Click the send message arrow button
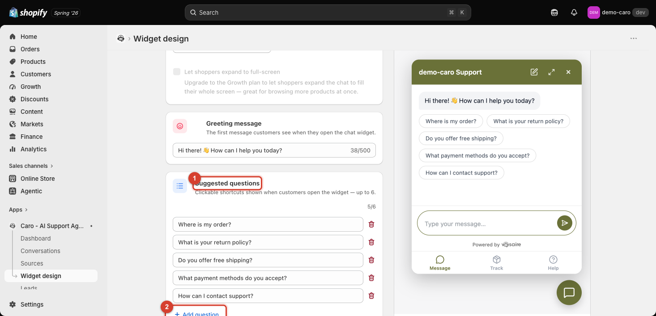Viewport: 656px width, 316px height. pyautogui.click(x=565, y=223)
